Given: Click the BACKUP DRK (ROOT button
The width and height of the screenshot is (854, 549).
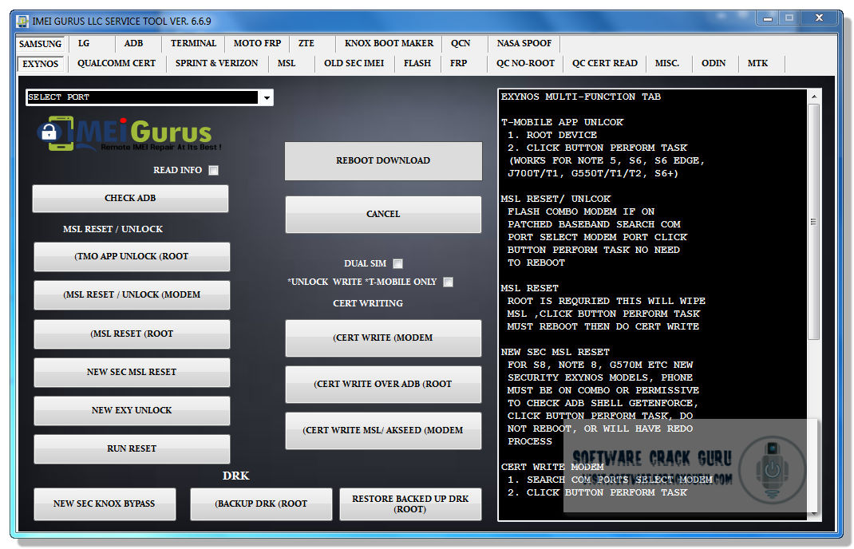Looking at the screenshot, I should click(261, 504).
